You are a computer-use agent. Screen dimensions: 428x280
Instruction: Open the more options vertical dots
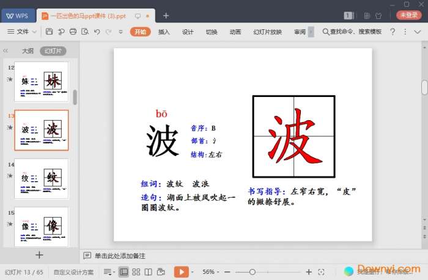pyautogui.click(x=405, y=32)
